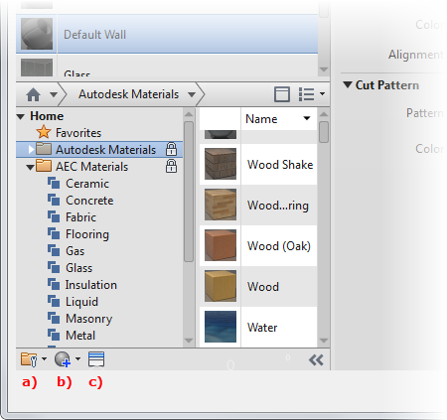Click the list view options icon
The image size is (447, 420).
click(306, 94)
